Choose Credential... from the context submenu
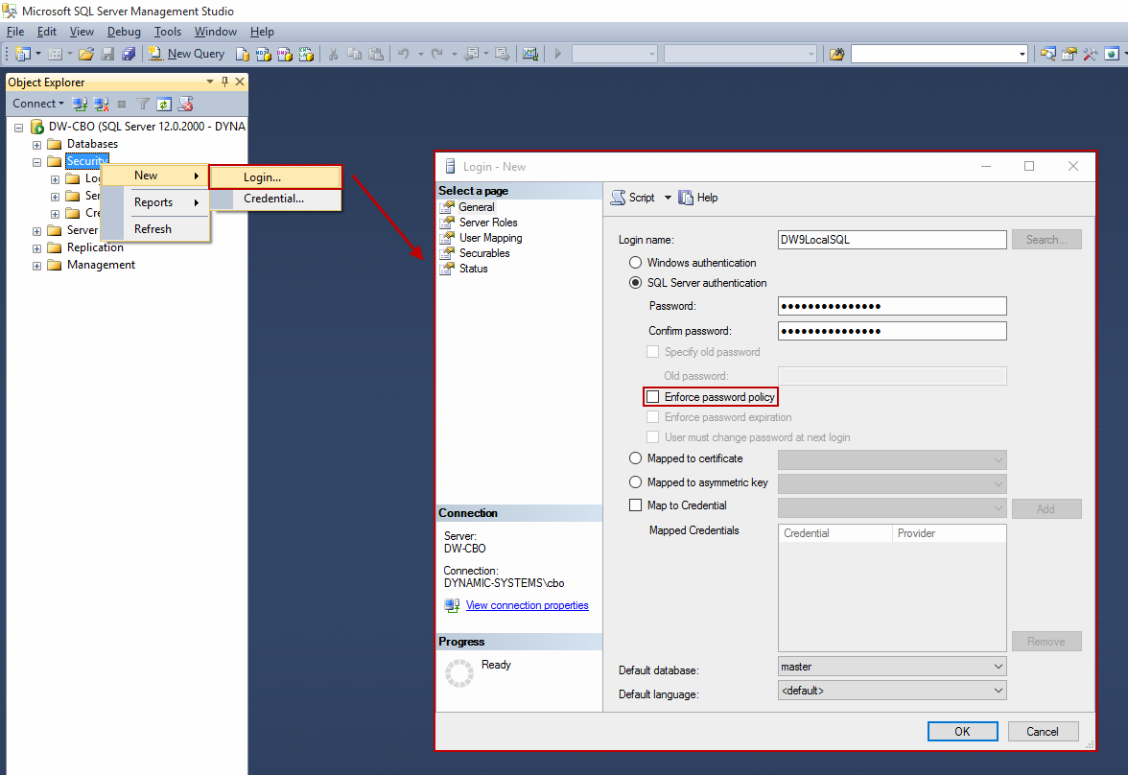This screenshot has height=775, width=1128. point(273,199)
